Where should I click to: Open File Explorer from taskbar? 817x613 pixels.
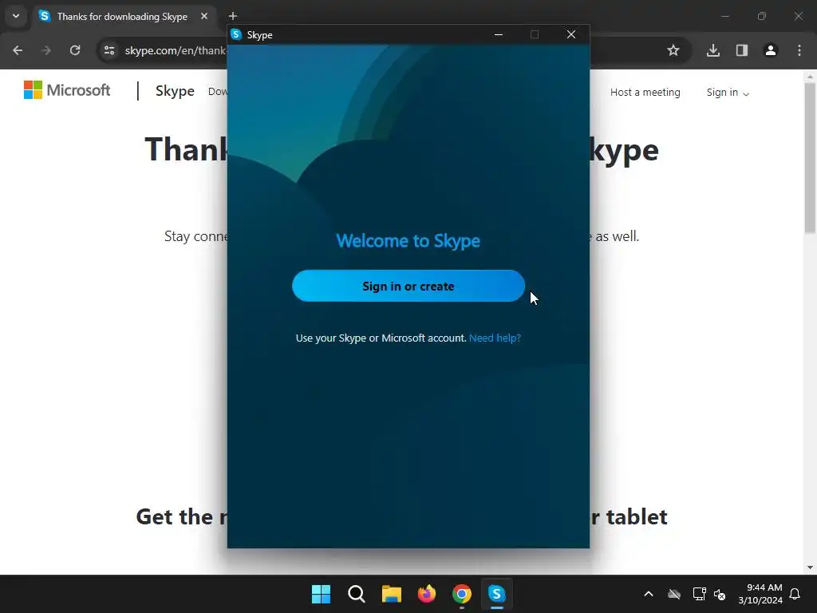[x=391, y=594]
